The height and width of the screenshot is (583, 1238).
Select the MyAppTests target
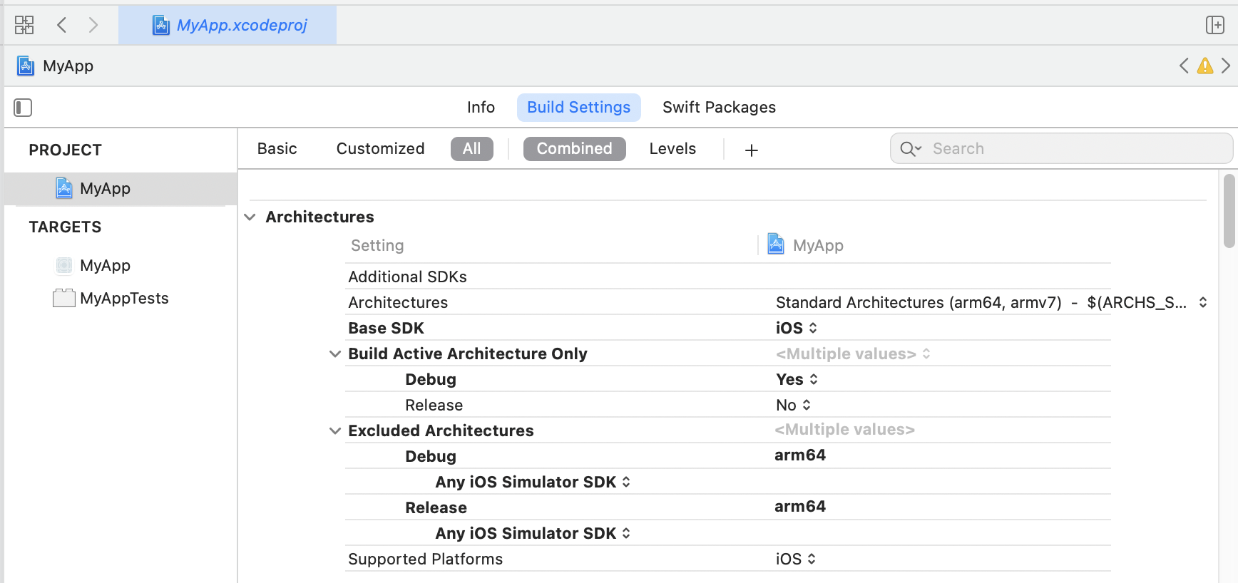click(124, 299)
